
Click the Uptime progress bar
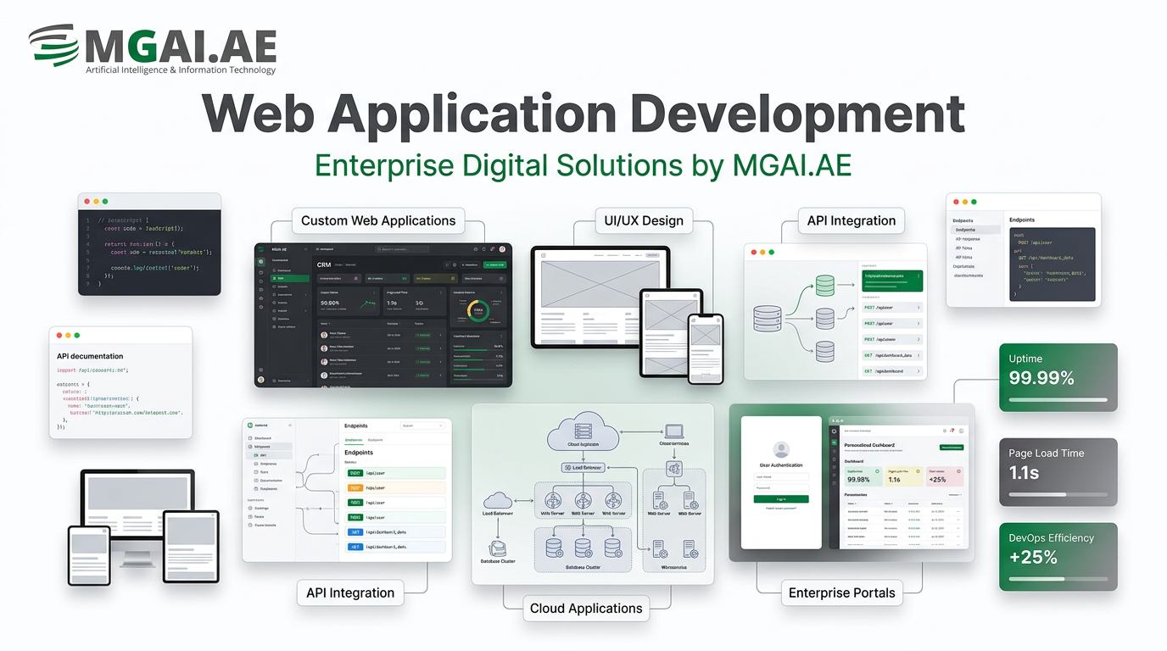click(x=1058, y=399)
